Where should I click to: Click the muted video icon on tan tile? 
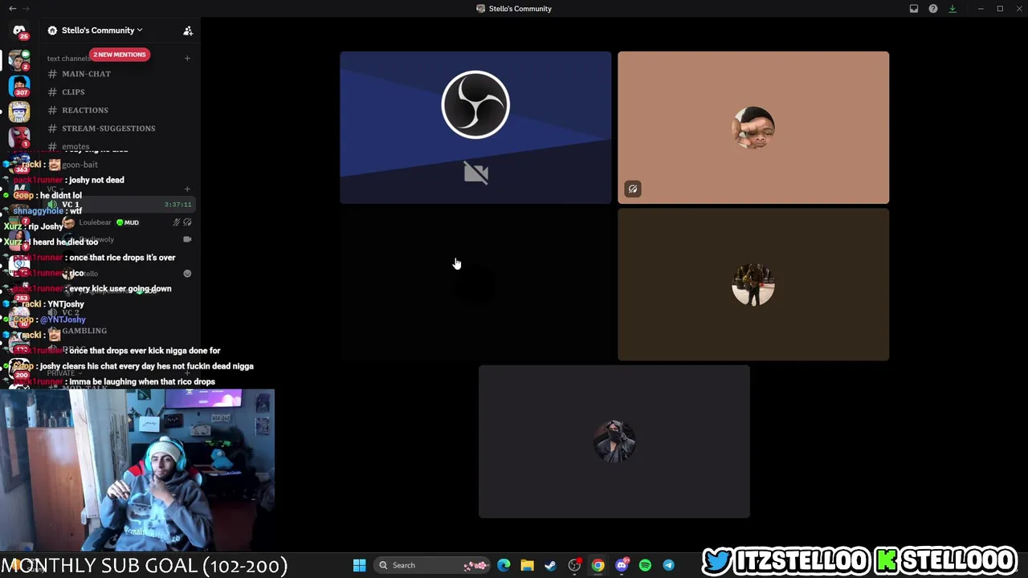[633, 189]
